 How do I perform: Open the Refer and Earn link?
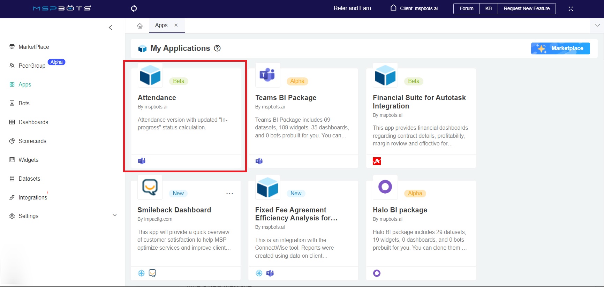[x=352, y=8]
